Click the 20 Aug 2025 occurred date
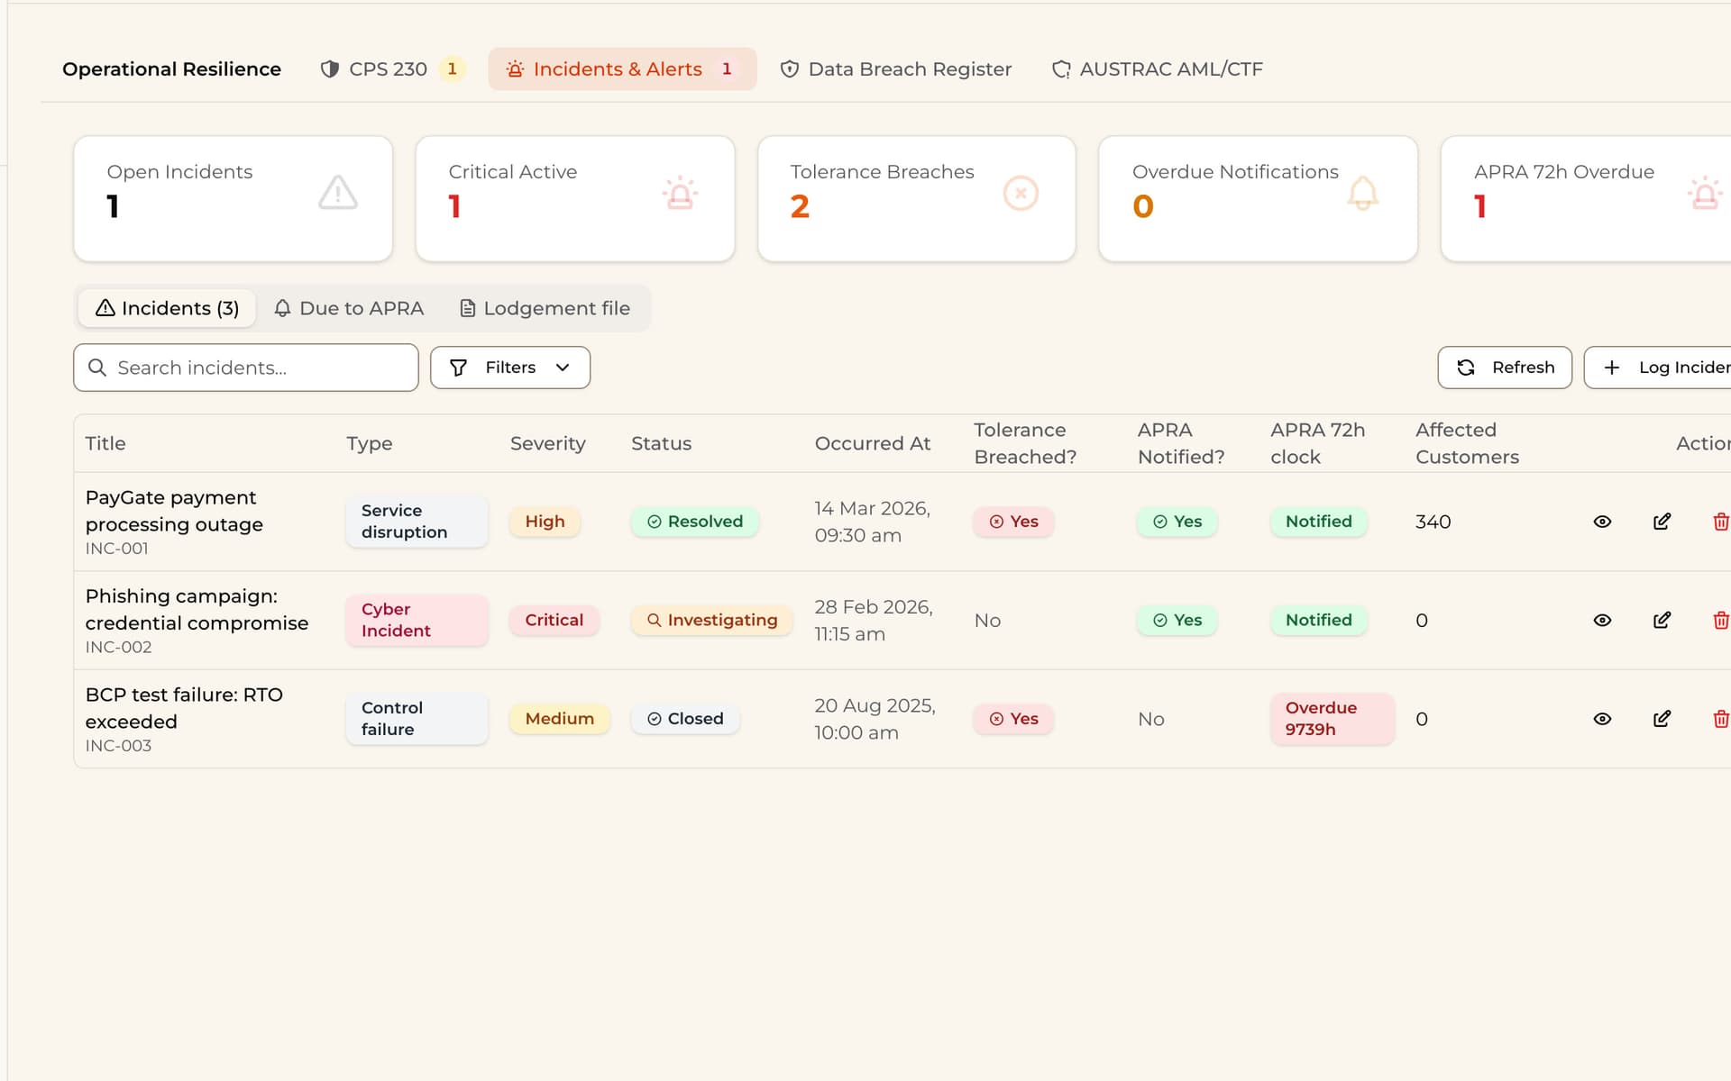 coord(875,719)
